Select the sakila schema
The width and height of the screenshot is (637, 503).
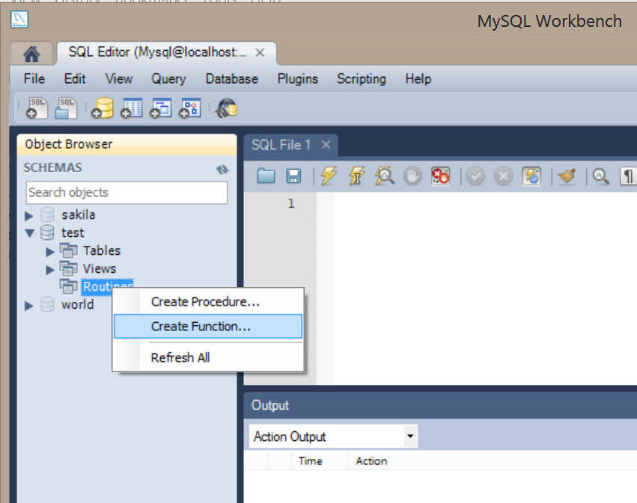point(78,215)
